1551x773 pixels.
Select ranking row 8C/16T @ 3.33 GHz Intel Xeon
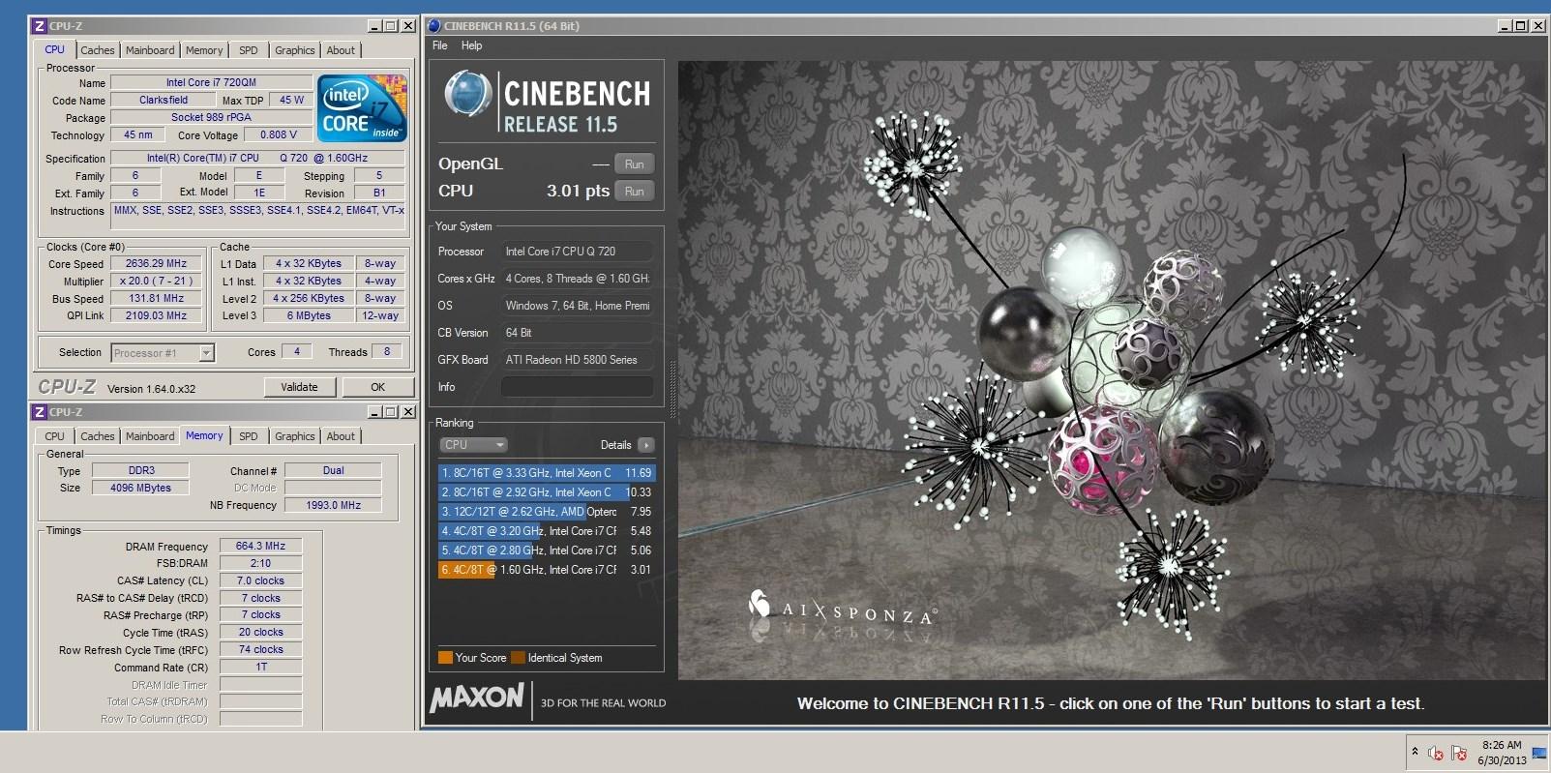(x=547, y=473)
